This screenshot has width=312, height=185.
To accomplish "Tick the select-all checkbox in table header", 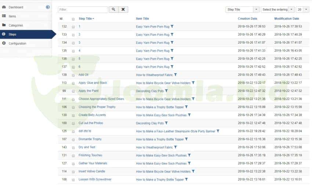I will tap(73, 19).
